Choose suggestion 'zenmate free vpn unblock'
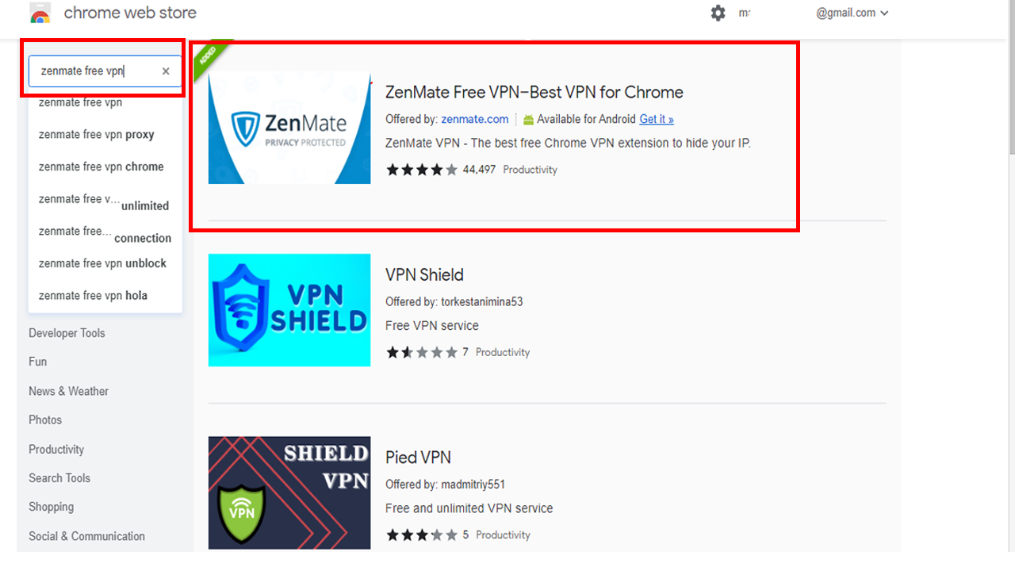Viewport: 1015px width, 571px height. click(103, 263)
